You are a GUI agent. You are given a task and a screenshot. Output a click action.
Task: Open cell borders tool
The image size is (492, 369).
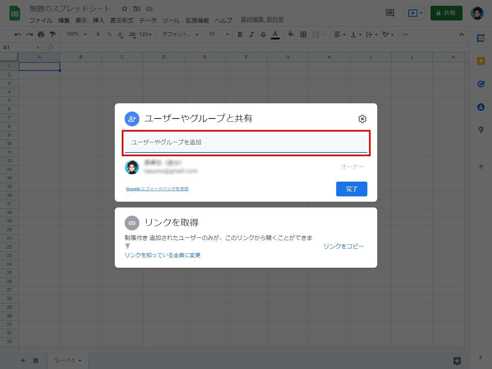click(x=303, y=34)
